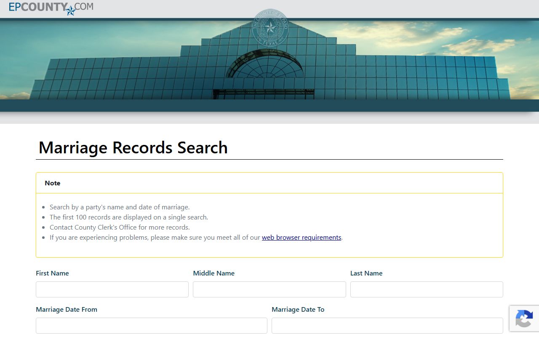Click the "first 100 records" note line
Image resolution: width=539 pixels, height=337 pixels.
[129, 217]
